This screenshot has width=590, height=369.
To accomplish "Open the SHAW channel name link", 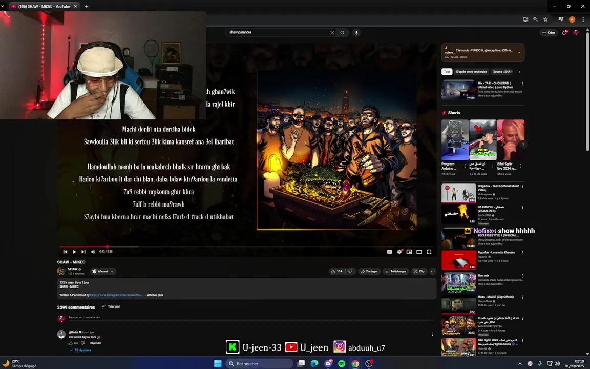I will point(73,269).
